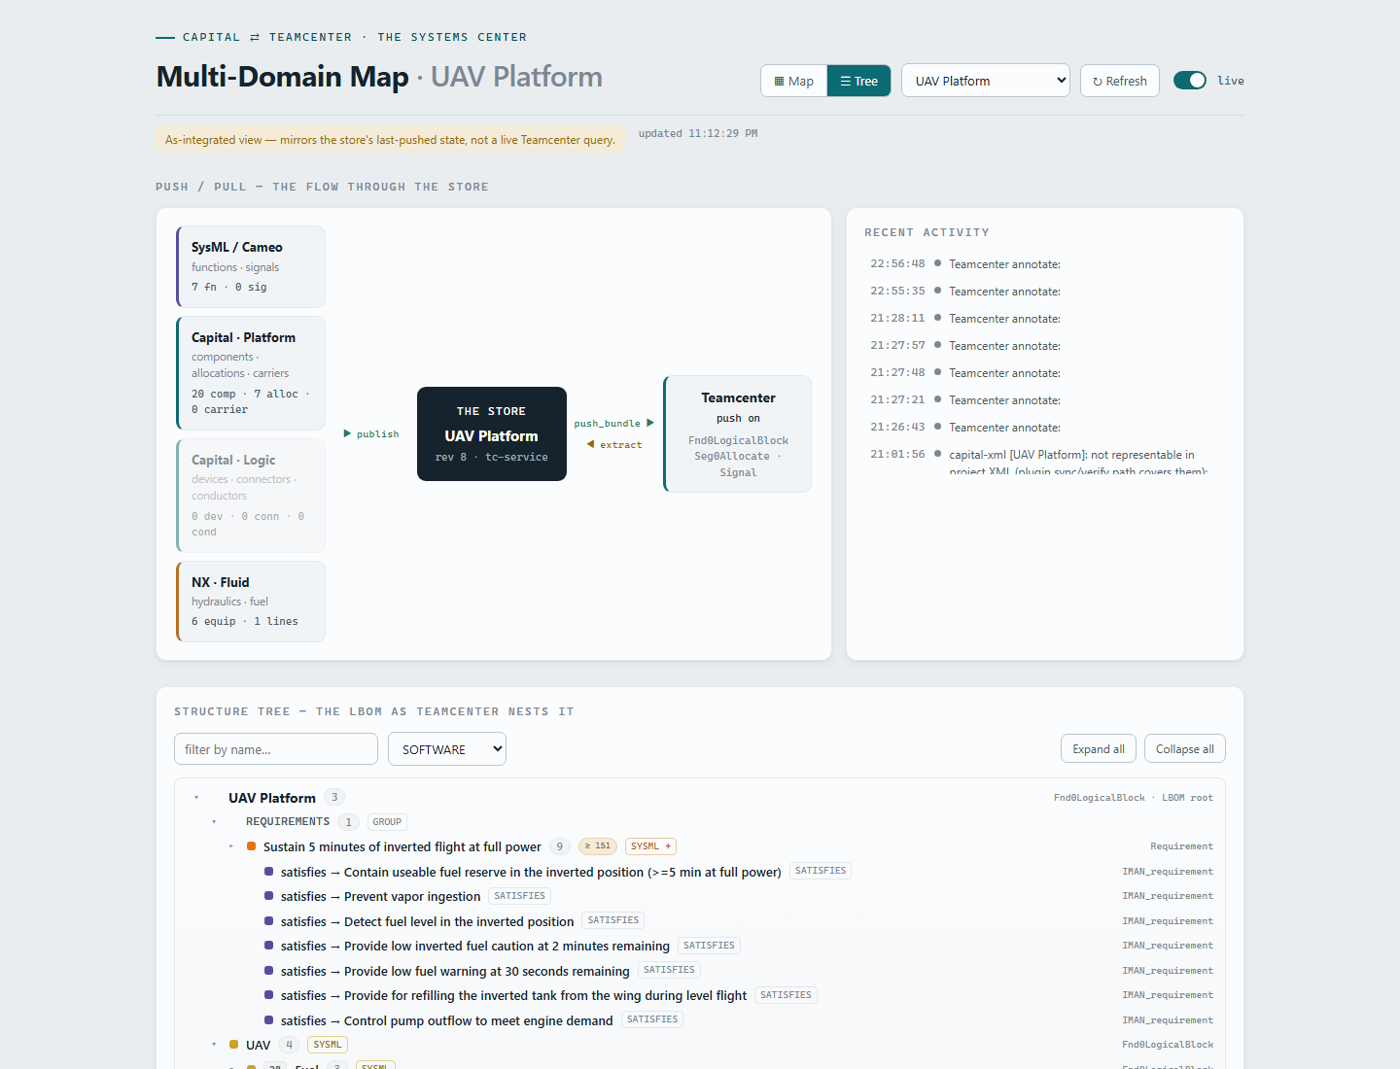Screen dimensions: 1400x1069
Task: Click 'Fnd0LogicalBlock · LBOM root' label
Action: (x=1134, y=798)
